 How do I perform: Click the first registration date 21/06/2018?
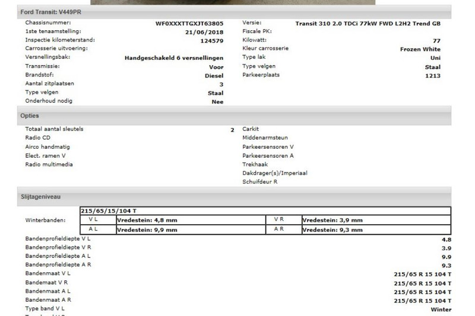coord(204,32)
